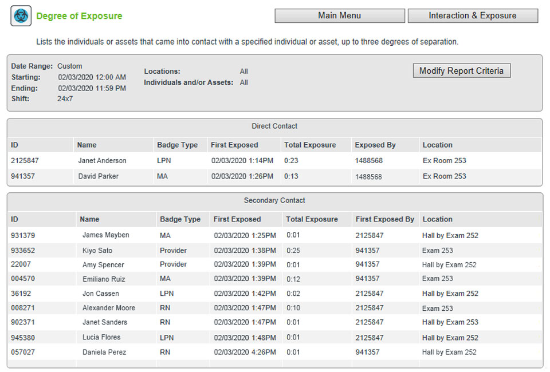Image resolution: width=550 pixels, height=372 pixels.
Task: Click Direct Contact Total Exposure column header
Action: pyautogui.click(x=309, y=145)
